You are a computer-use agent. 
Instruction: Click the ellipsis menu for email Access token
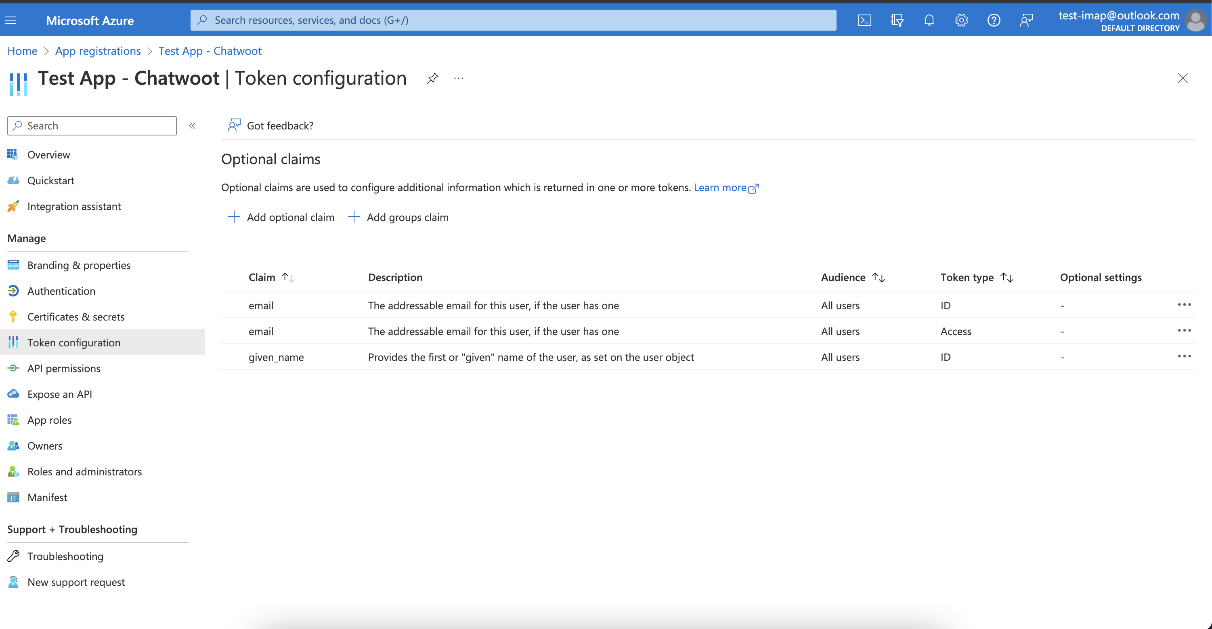click(x=1185, y=331)
